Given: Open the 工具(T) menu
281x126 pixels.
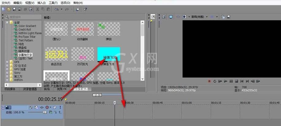Looking at the screenshot, I should (x=53, y=3).
